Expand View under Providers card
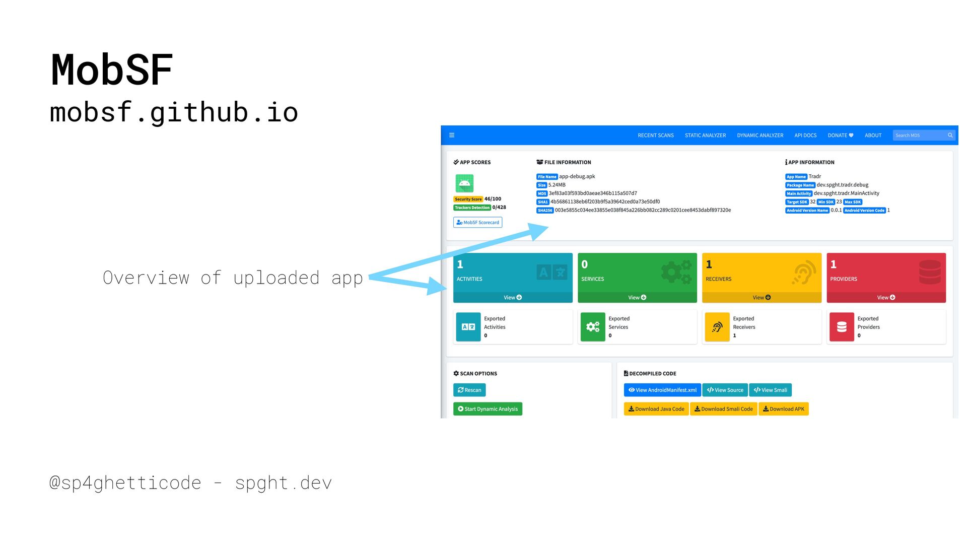 (x=885, y=298)
